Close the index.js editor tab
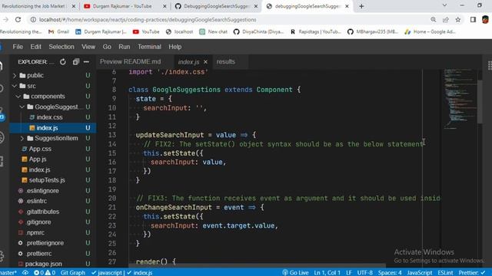492x276 pixels. 205,62
